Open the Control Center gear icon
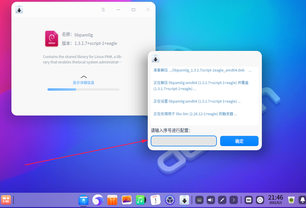Image resolution: width=306 pixels, height=208 pixels. [170, 200]
